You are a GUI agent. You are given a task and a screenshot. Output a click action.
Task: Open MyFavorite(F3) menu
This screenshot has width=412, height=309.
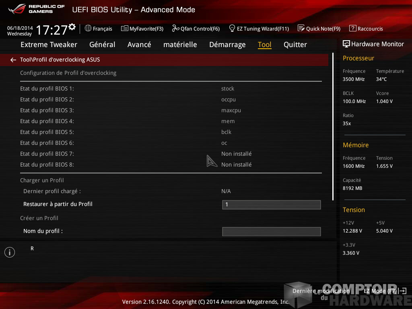142,29
